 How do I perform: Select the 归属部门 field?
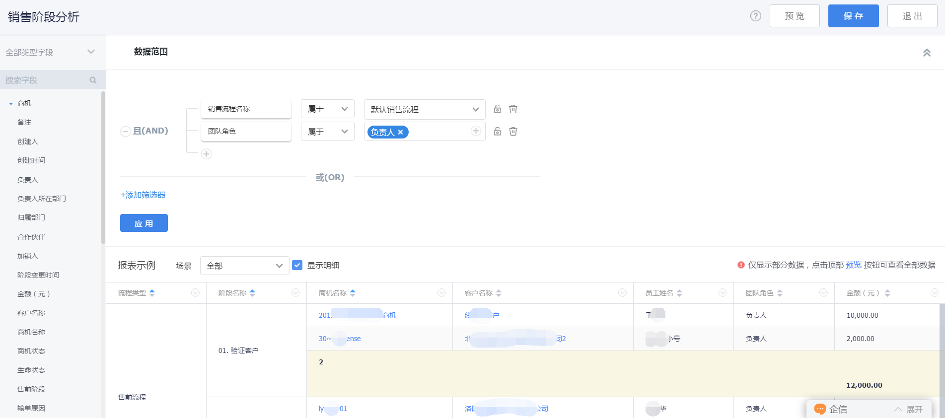tap(31, 217)
